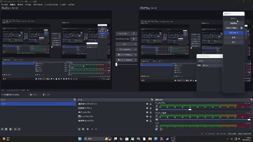Open the 表示 menu
The image size is (253, 142).
pyautogui.click(x=20, y=5)
